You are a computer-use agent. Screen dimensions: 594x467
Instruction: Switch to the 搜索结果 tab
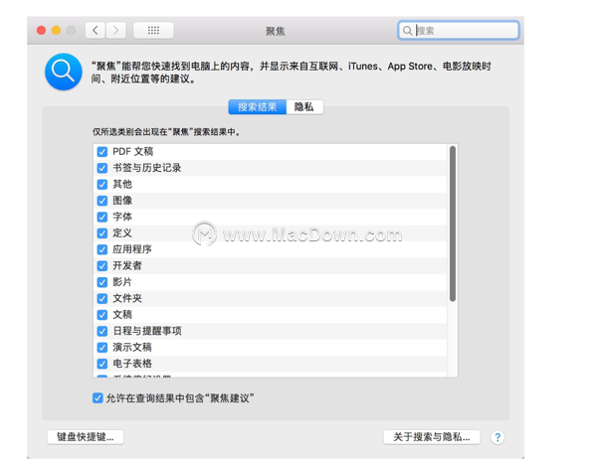coord(258,107)
